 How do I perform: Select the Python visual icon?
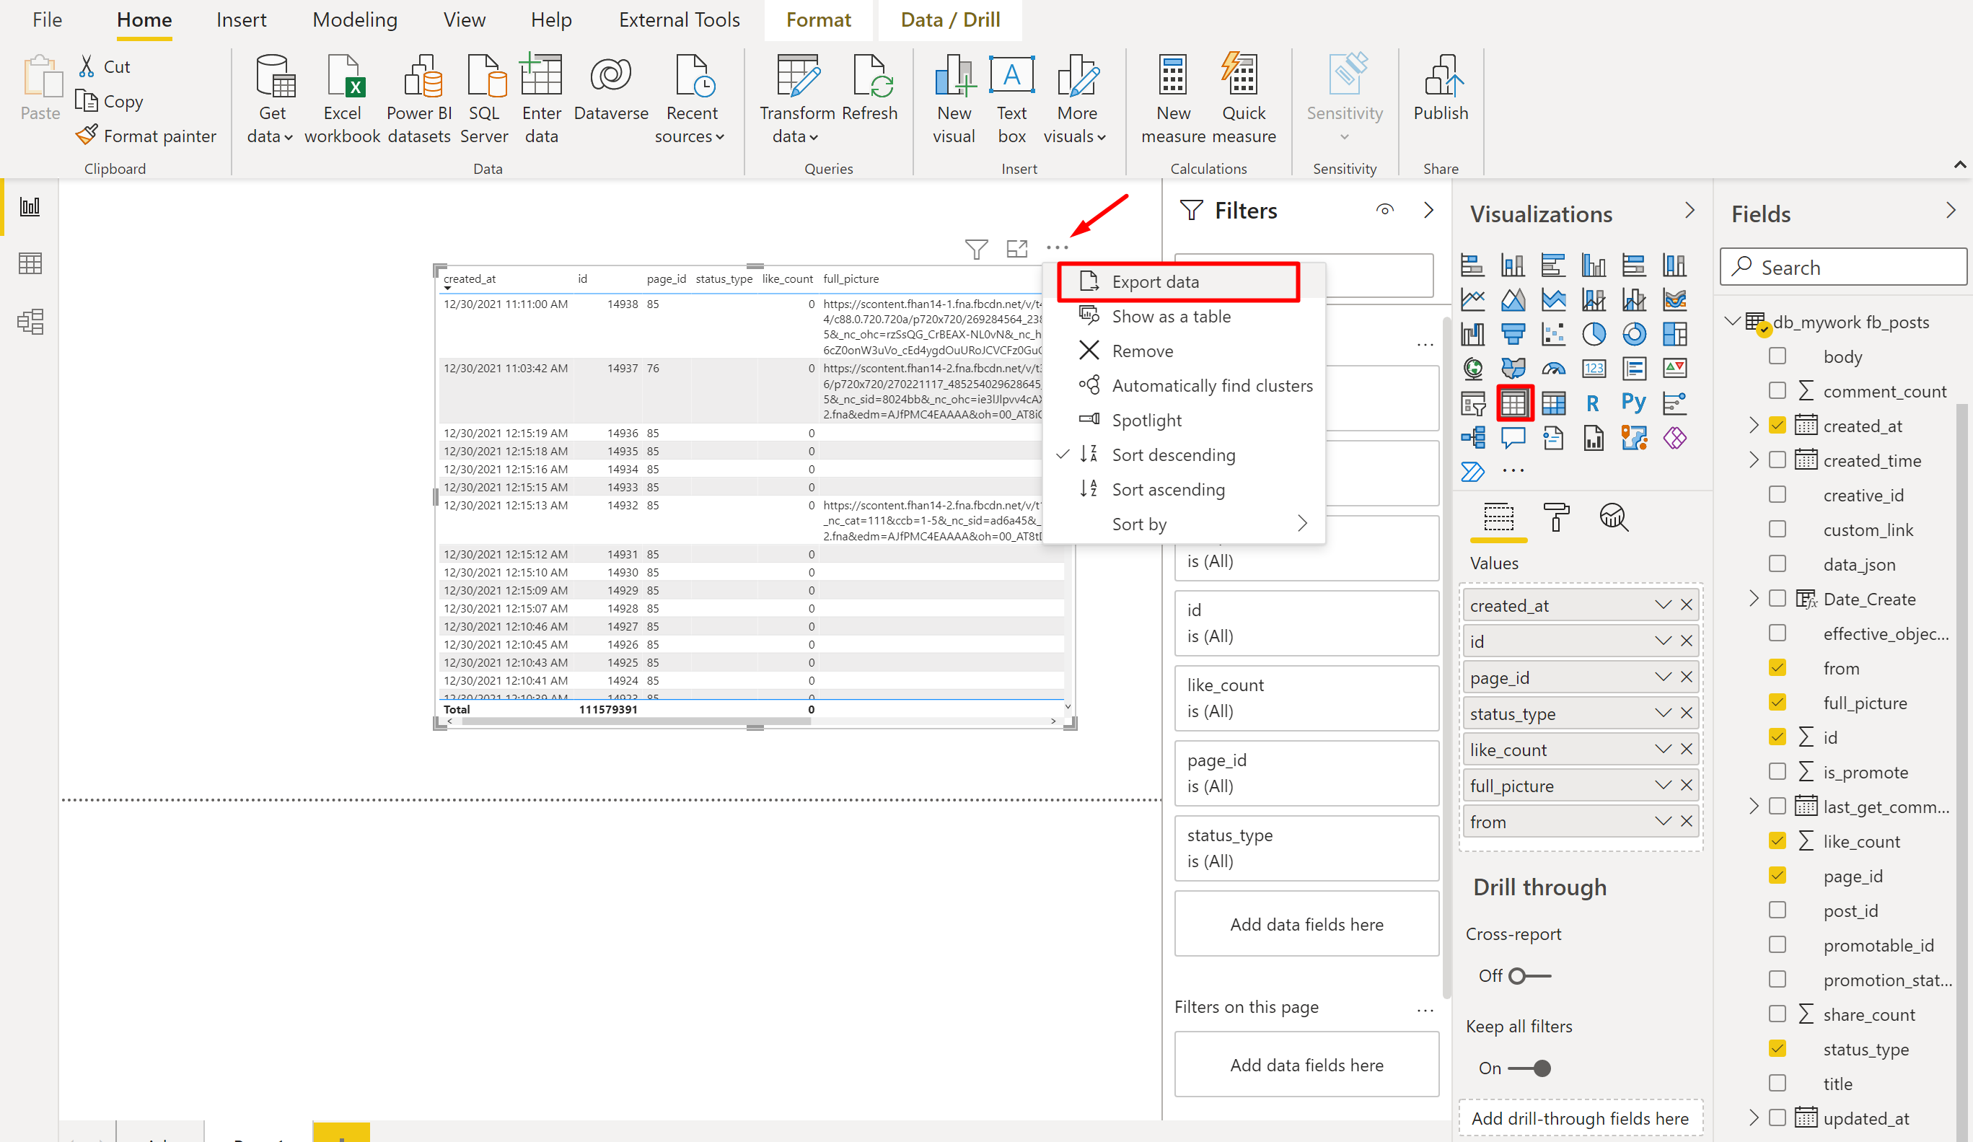pos(1633,403)
